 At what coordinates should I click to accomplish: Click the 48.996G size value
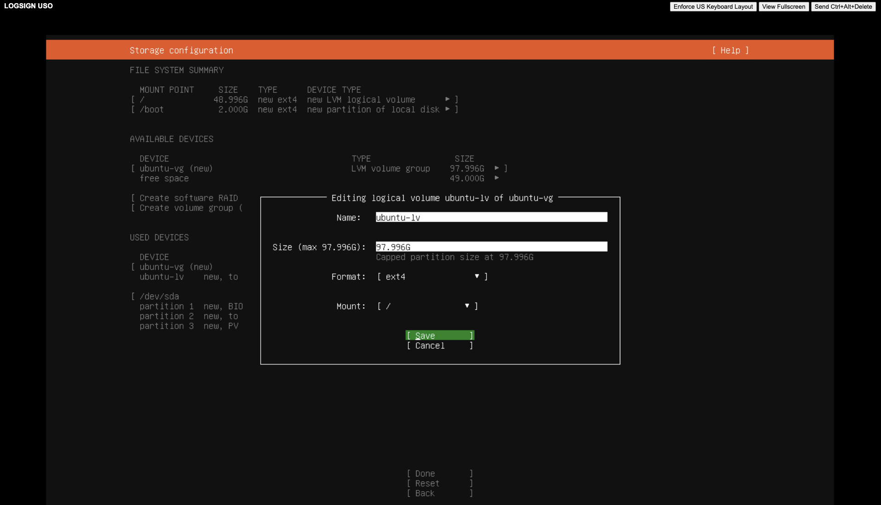click(x=230, y=100)
